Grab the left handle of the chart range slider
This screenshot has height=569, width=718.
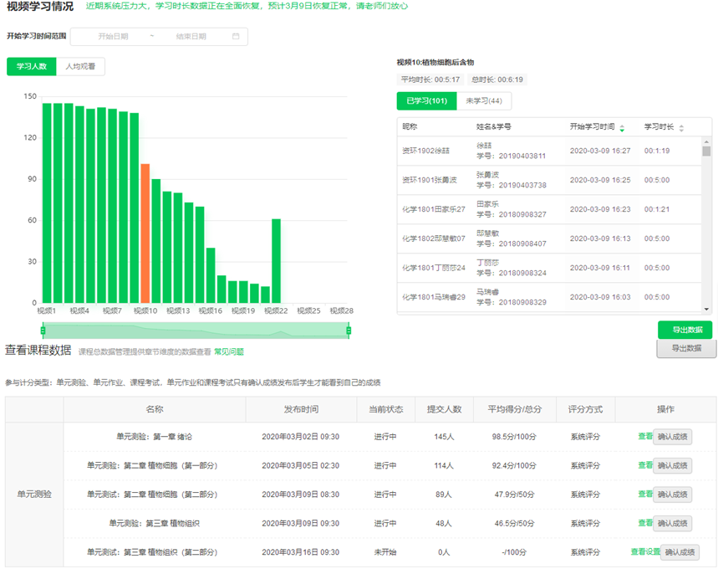point(43,331)
